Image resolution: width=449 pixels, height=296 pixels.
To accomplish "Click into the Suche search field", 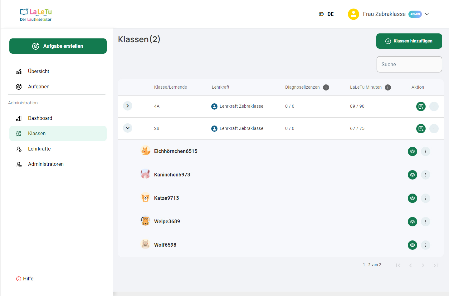I will [409, 64].
